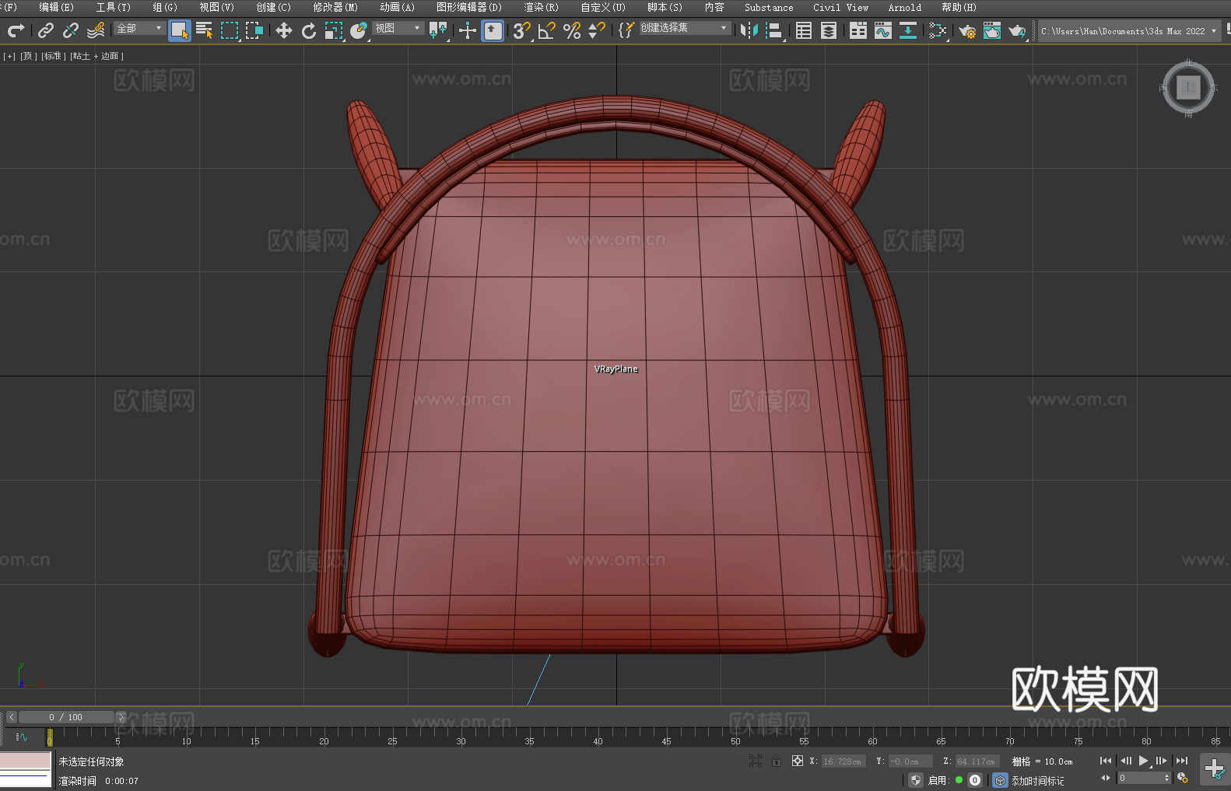The image size is (1231, 791).
Task: Choose the Rectangular Selection Region tool
Action: tap(230, 30)
